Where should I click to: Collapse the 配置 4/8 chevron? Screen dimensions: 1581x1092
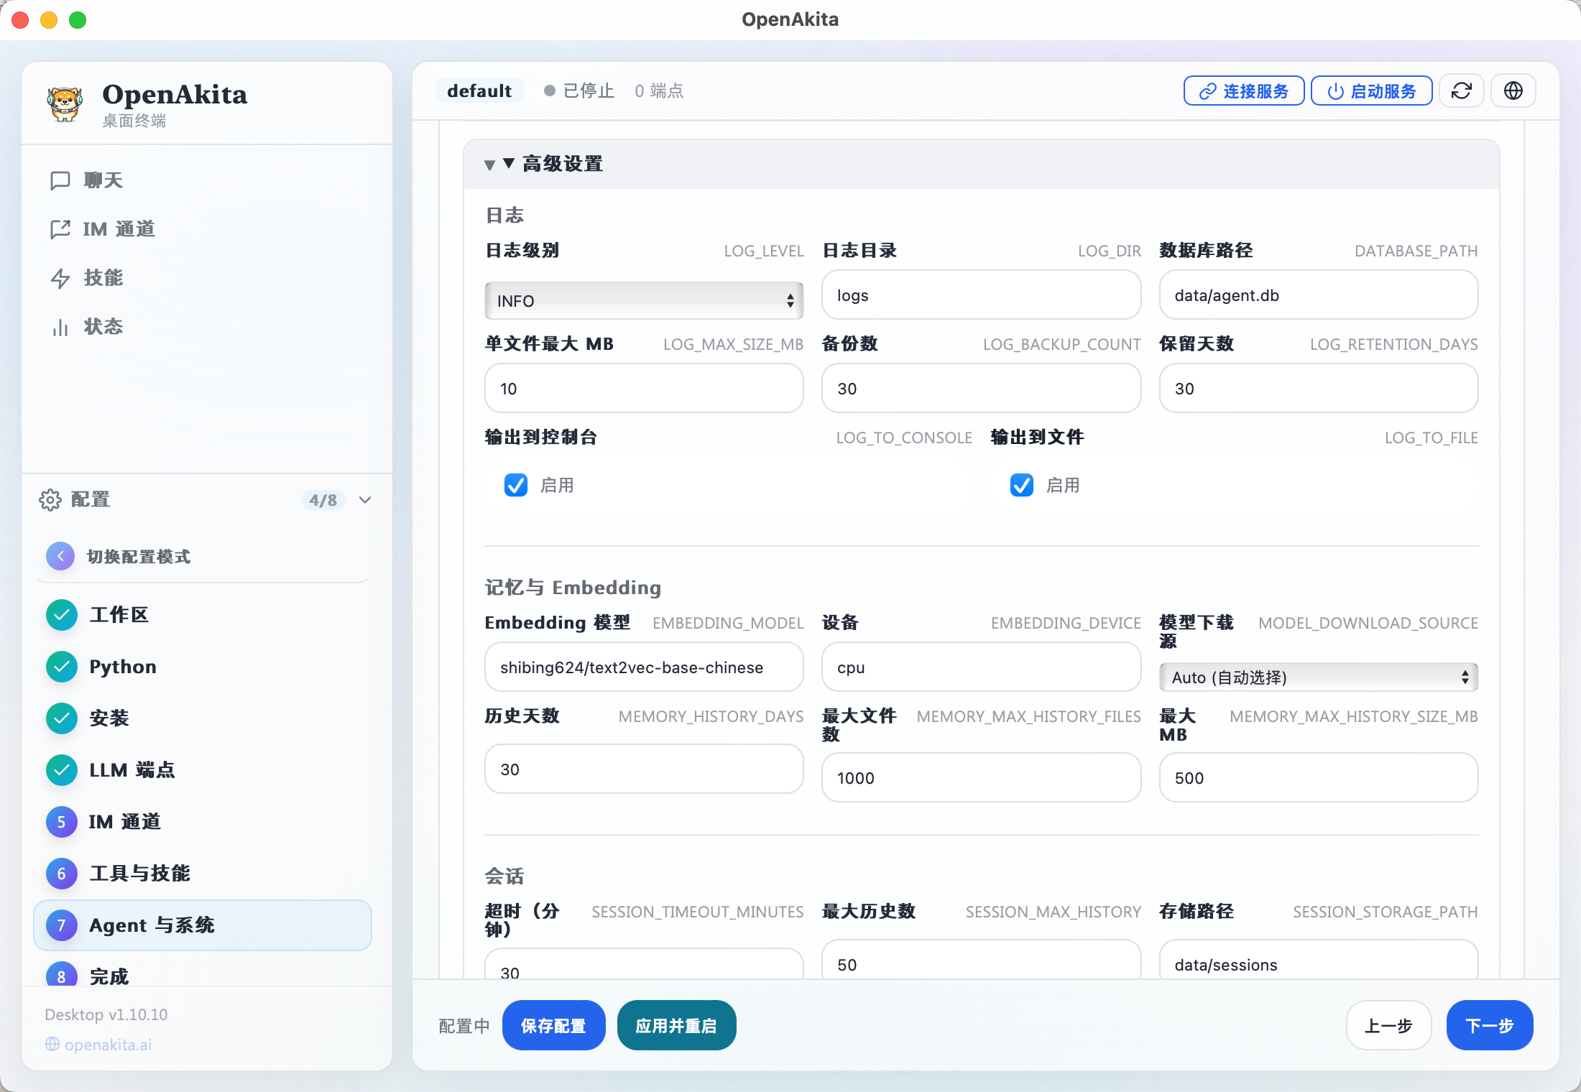(364, 500)
